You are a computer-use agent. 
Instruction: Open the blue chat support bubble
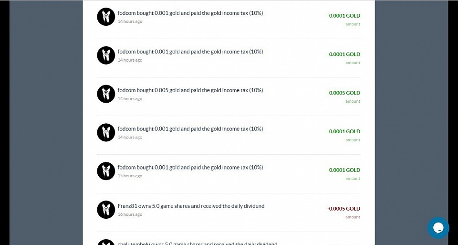pyautogui.click(x=438, y=228)
